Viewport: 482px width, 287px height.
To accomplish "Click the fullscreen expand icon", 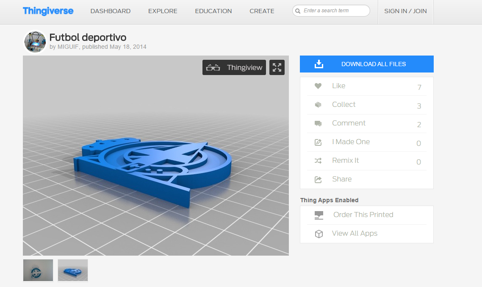I will [277, 67].
